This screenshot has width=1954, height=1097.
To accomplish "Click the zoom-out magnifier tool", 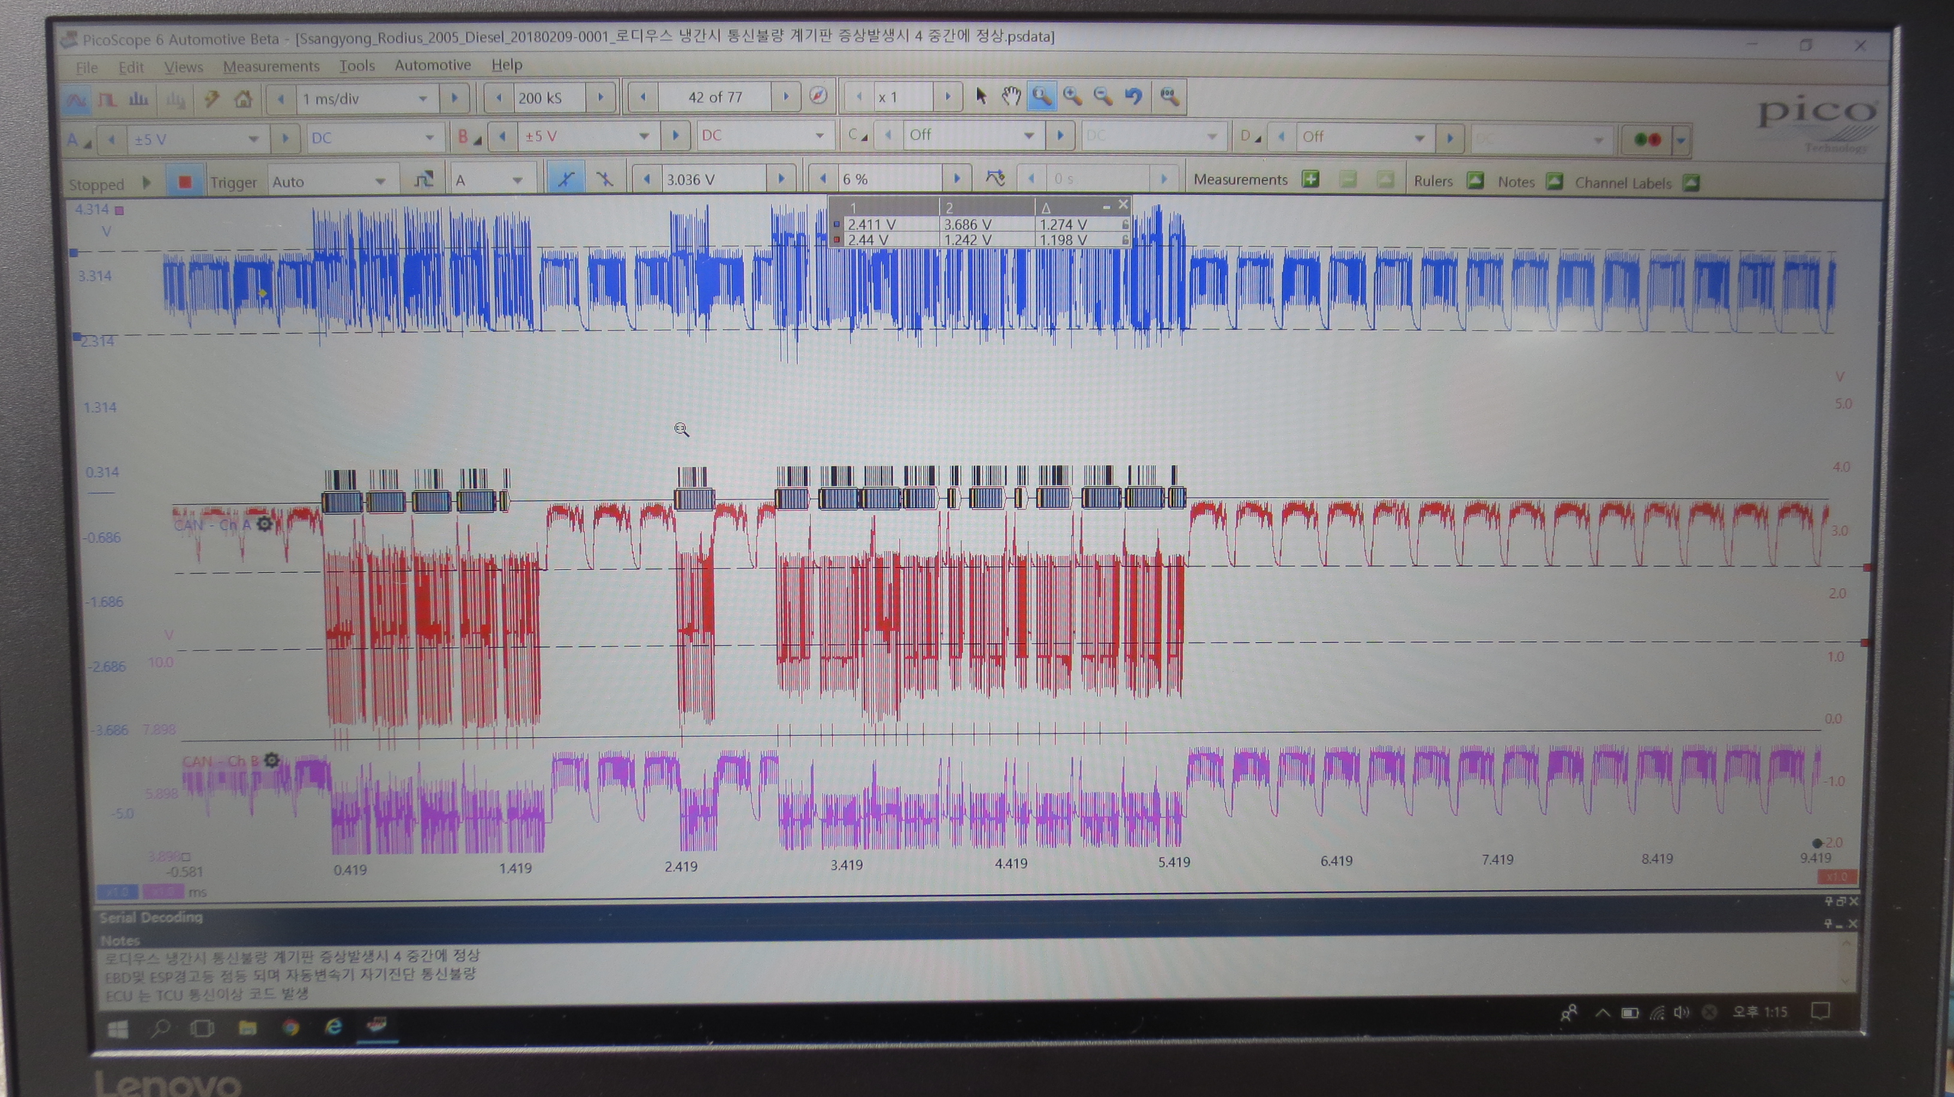I will [x=1103, y=96].
